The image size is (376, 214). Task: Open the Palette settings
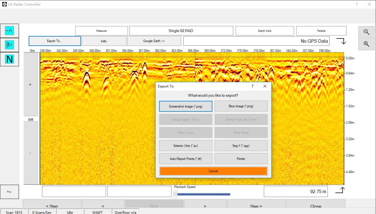[x=321, y=31]
